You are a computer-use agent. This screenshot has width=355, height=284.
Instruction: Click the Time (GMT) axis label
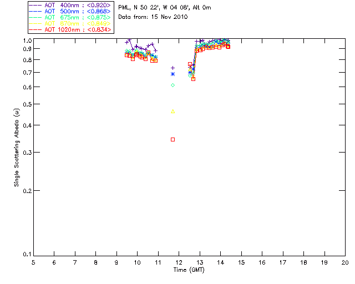click(x=189, y=270)
